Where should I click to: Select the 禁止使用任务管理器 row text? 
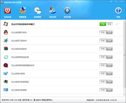[20, 82]
